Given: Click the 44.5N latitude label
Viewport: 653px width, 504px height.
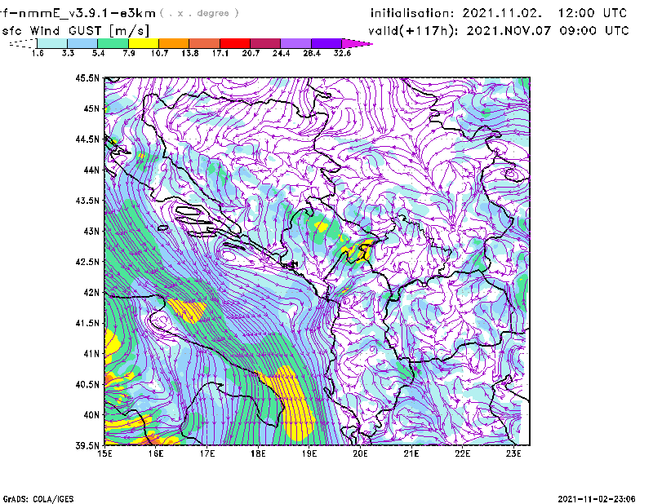Looking at the screenshot, I should click(87, 139).
